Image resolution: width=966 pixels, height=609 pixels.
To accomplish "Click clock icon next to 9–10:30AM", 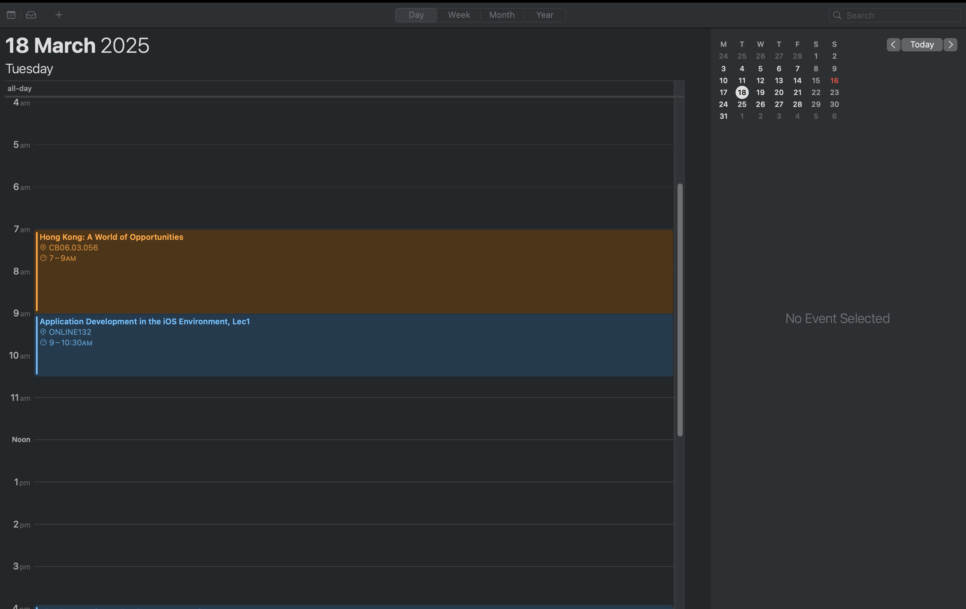I will pos(43,342).
